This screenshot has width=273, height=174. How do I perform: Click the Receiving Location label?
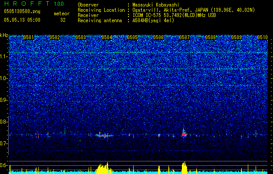[101, 10]
